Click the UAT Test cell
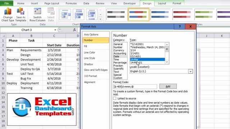This screenshot has width=230, height=129. (31, 74)
